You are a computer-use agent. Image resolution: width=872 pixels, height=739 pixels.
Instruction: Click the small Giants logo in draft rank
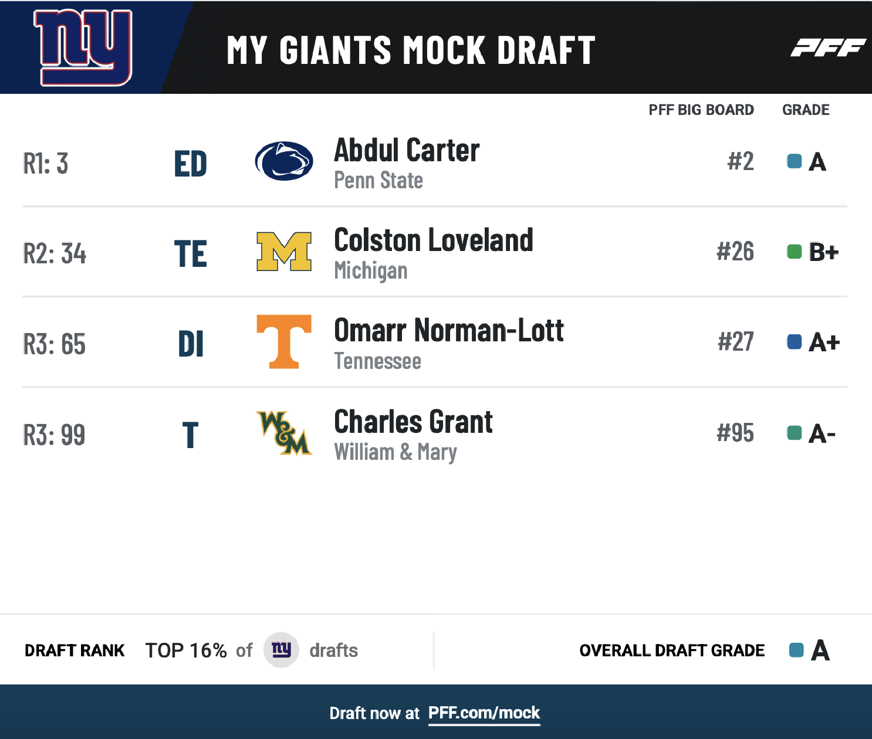(x=281, y=650)
